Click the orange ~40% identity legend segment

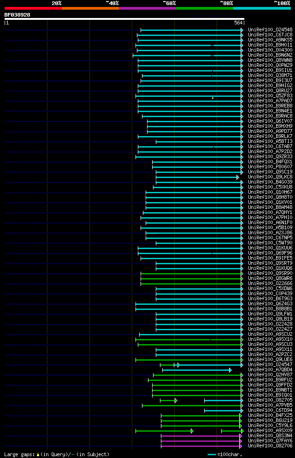(90, 8)
